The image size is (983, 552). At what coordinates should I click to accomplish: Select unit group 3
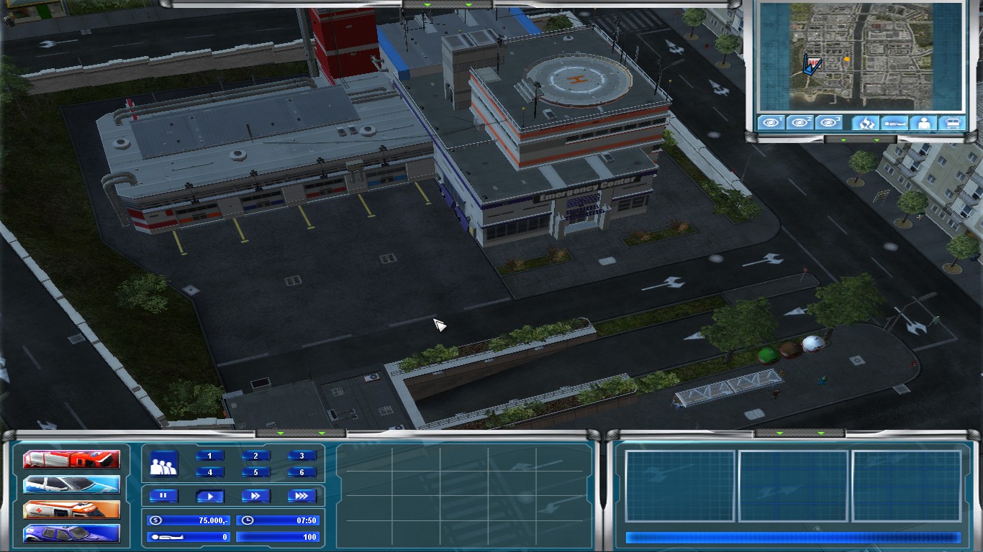coord(302,456)
